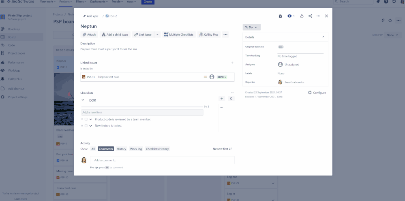The width and height of the screenshot is (405, 201).
Task: Open the Group by None dropdown
Action: (x=392, y=35)
